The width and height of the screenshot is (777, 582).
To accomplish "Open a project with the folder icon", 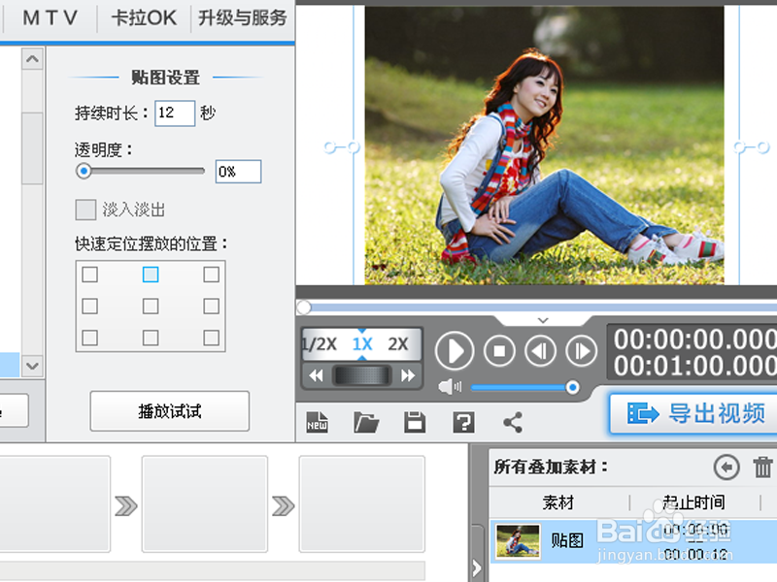I will (x=366, y=423).
